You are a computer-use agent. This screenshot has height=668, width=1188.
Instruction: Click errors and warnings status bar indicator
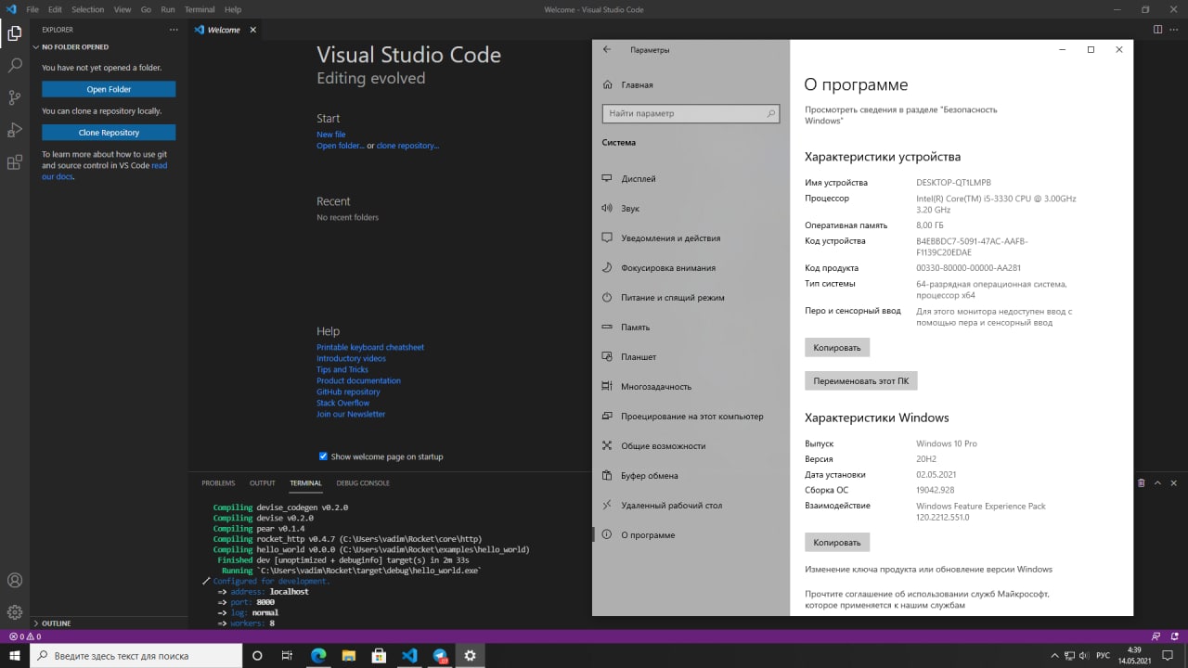tap(25, 636)
